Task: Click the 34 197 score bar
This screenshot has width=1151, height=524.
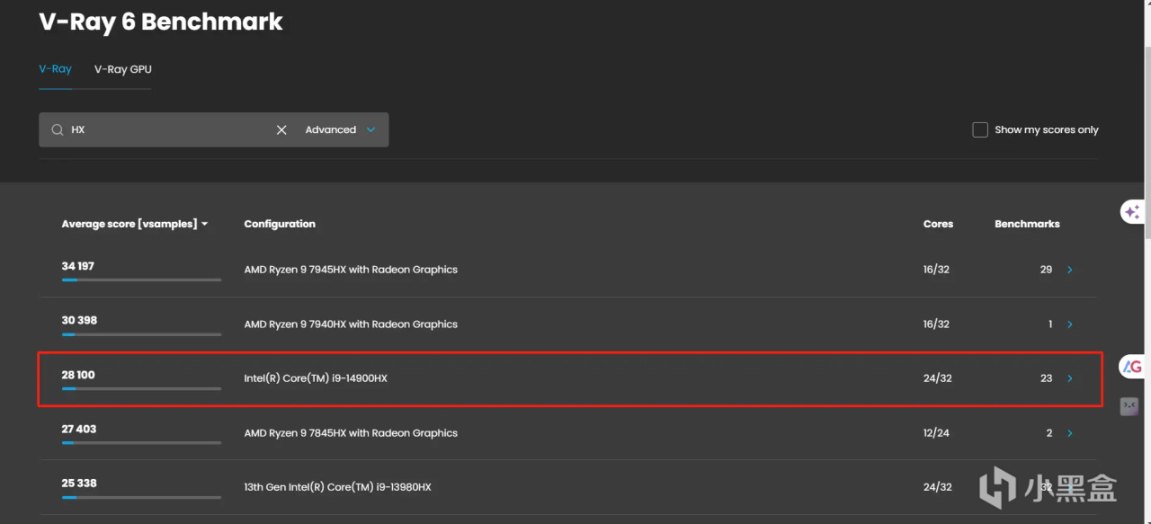Action: point(141,280)
